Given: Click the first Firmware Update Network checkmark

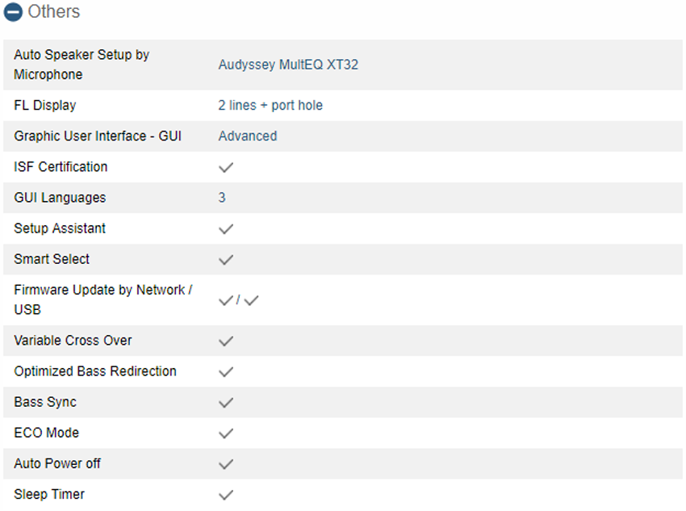Looking at the screenshot, I should click(x=226, y=300).
